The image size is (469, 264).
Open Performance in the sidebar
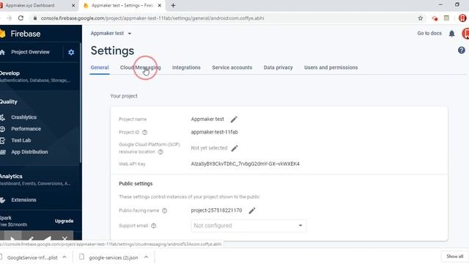[26, 129]
